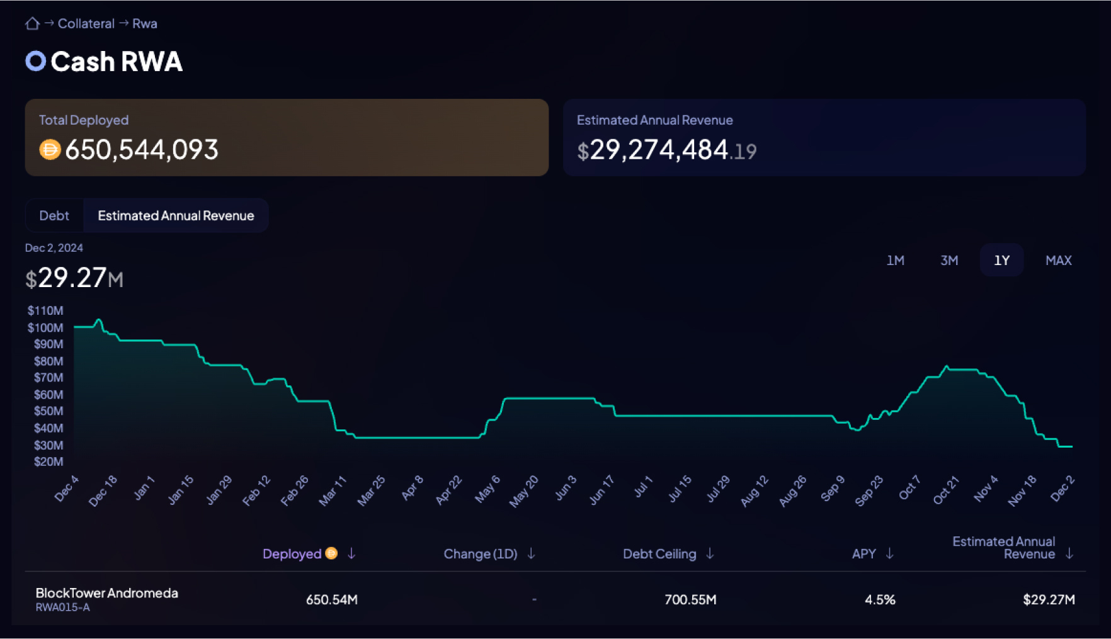Open the Collateral breadcrumb link
This screenshot has width=1111, height=639.
86,24
